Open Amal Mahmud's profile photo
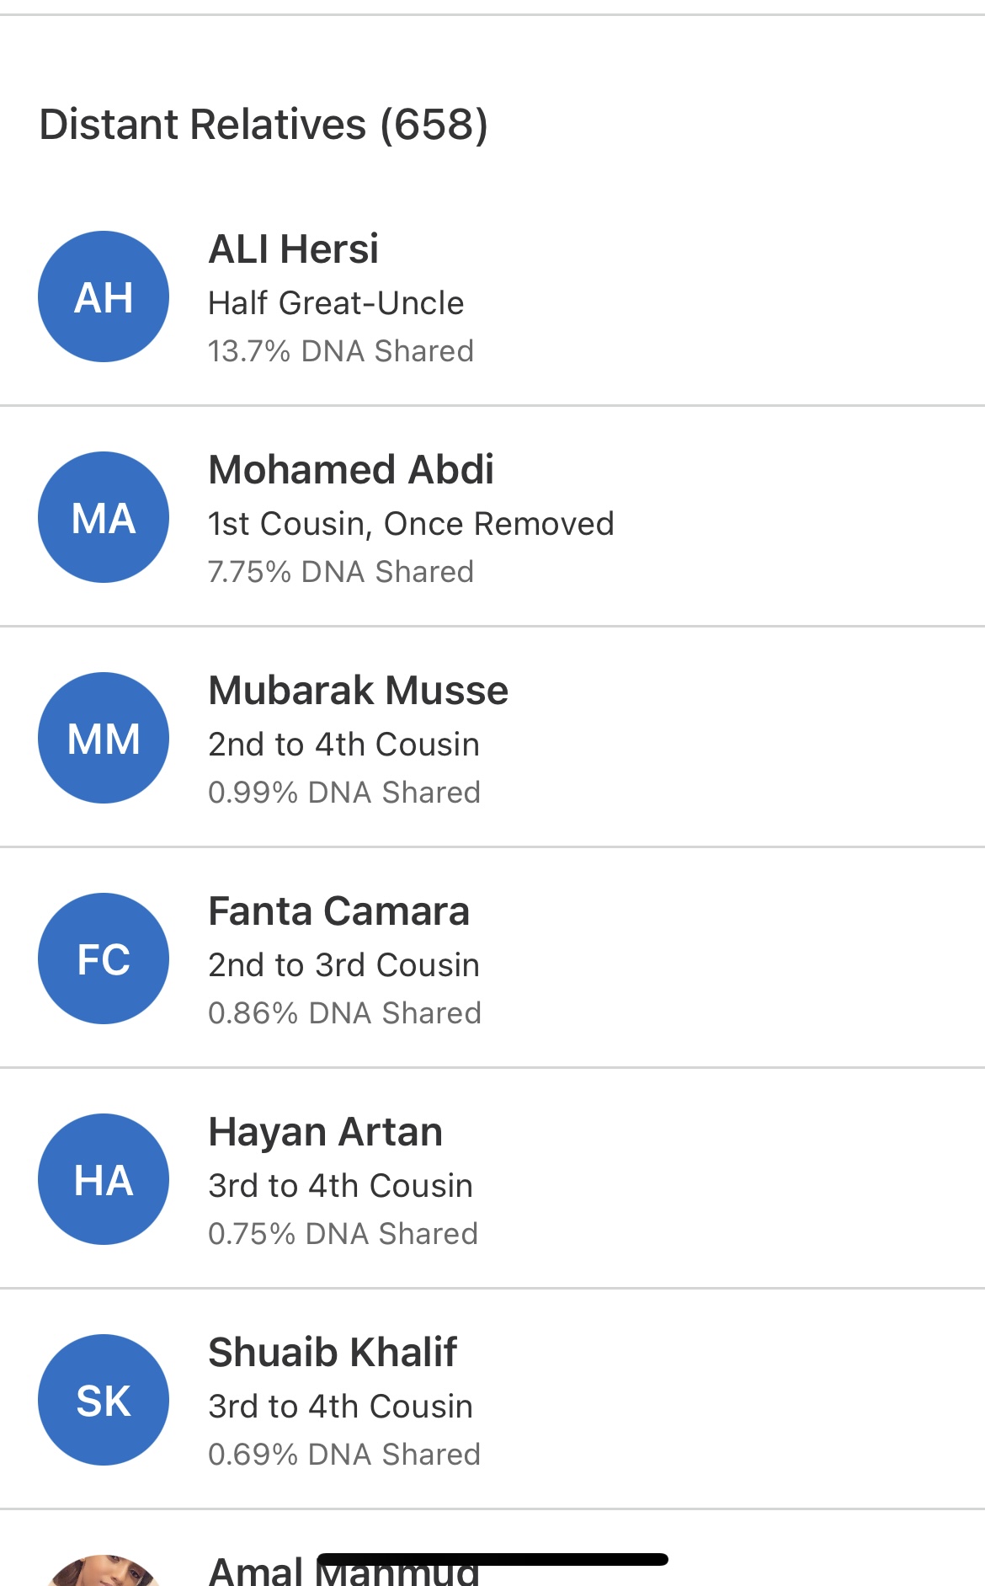The width and height of the screenshot is (985, 1586). (104, 1571)
